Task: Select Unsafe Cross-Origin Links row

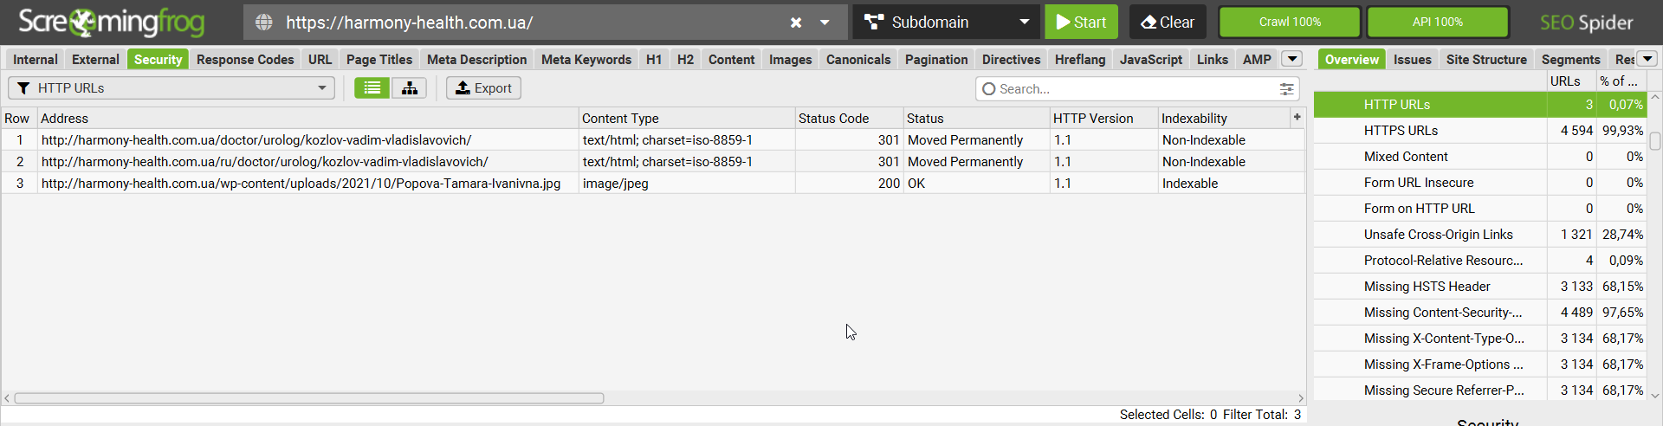Action: [x=1479, y=234]
